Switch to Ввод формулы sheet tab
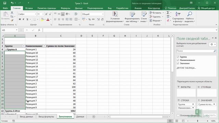The width and height of the screenshot is (219, 123). 46,117
